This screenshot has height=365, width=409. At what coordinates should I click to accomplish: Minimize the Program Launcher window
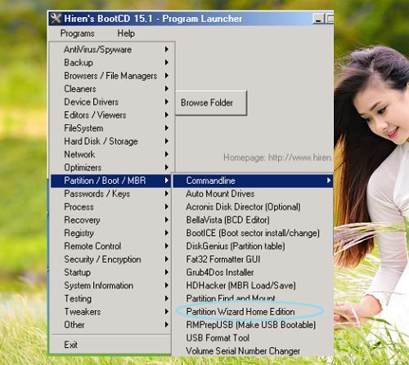318,19
